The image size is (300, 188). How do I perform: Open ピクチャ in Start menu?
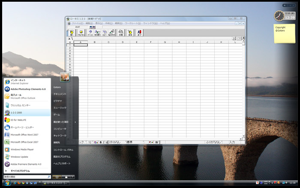tap(57, 101)
